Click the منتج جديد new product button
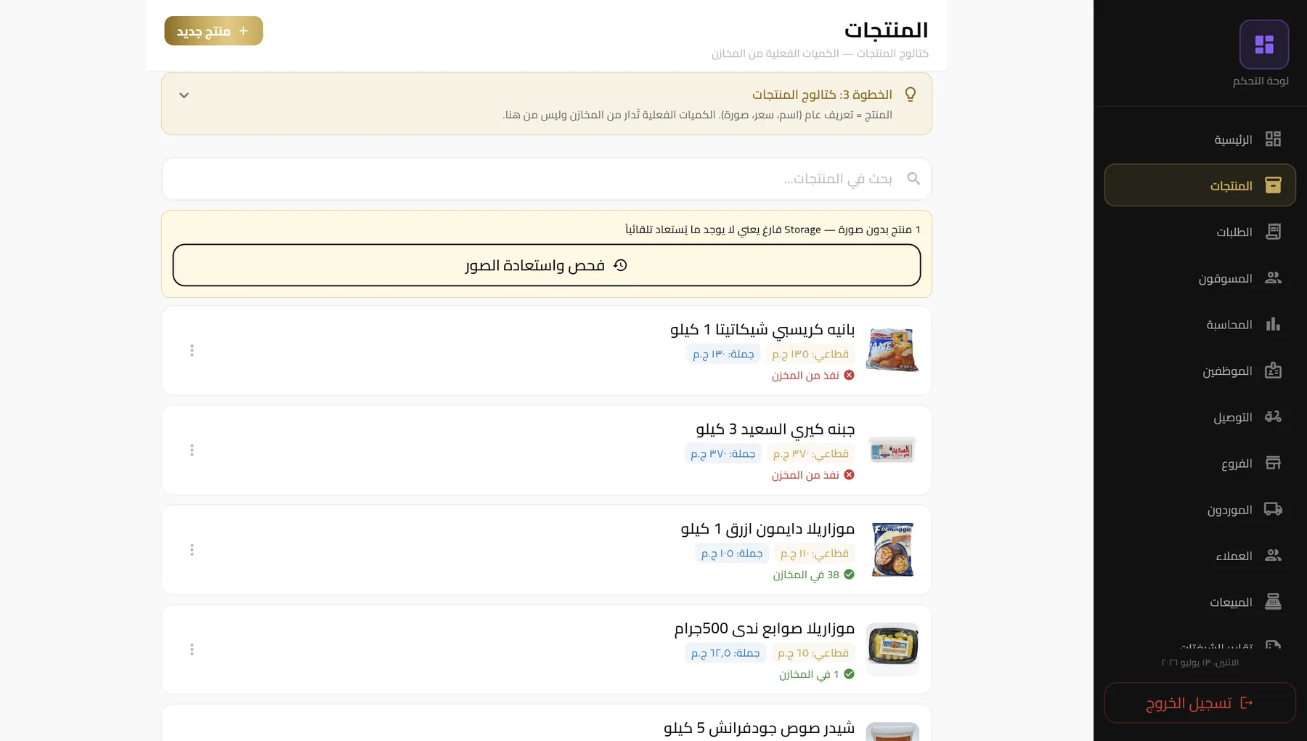Viewport: 1307px width, 741px height. pos(213,31)
